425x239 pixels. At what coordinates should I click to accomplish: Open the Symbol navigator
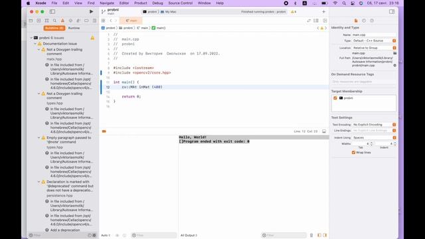(x=46, y=21)
